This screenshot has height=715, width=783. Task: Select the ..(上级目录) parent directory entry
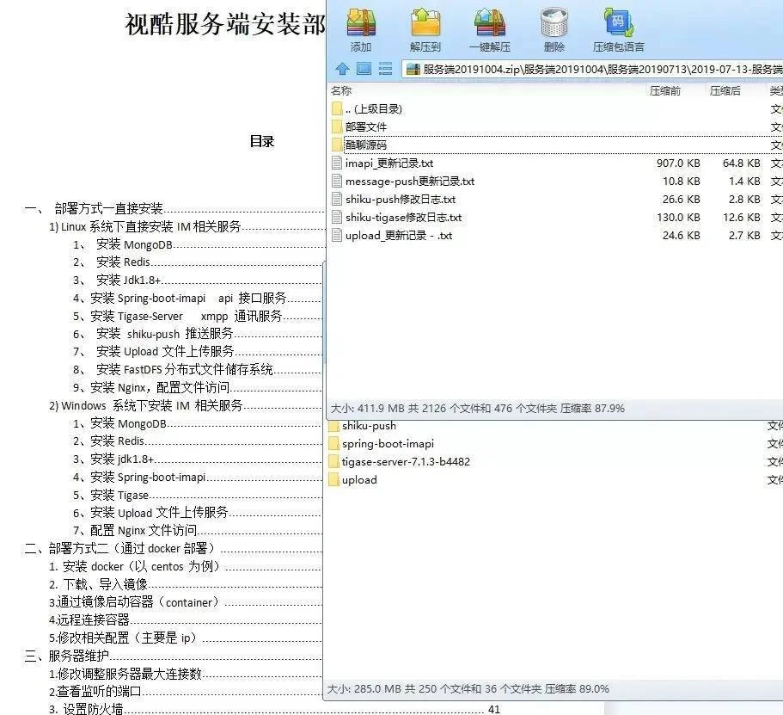pyautogui.click(x=373, y=108)
